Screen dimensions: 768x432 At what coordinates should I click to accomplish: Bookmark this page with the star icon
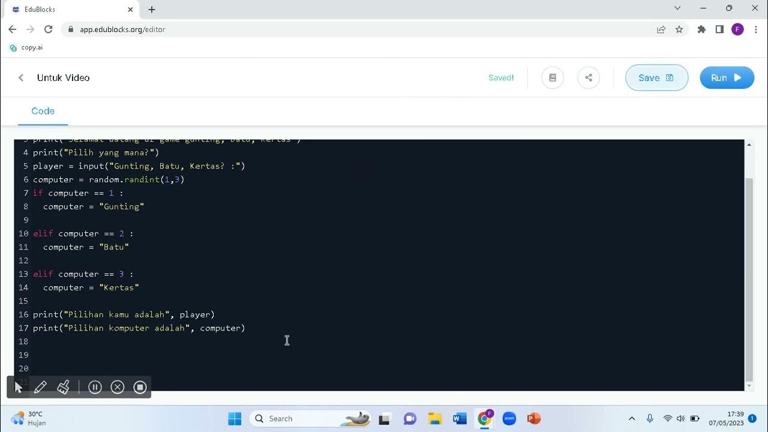679,29
